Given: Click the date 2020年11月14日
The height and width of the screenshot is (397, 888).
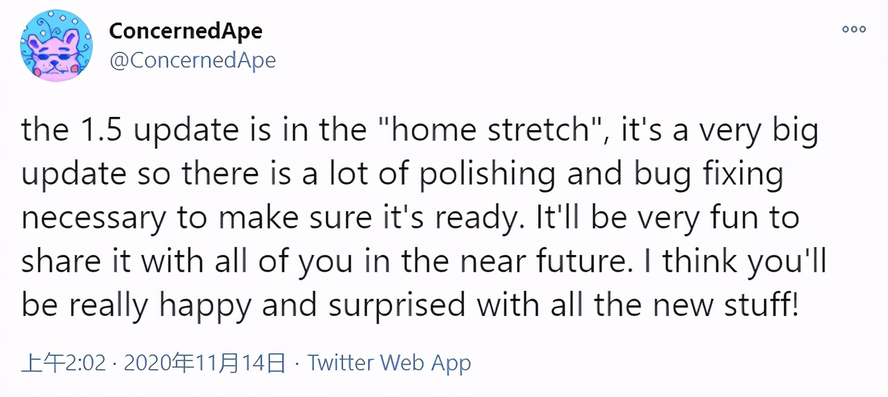Looking at the screenshot, I should 204,363.
